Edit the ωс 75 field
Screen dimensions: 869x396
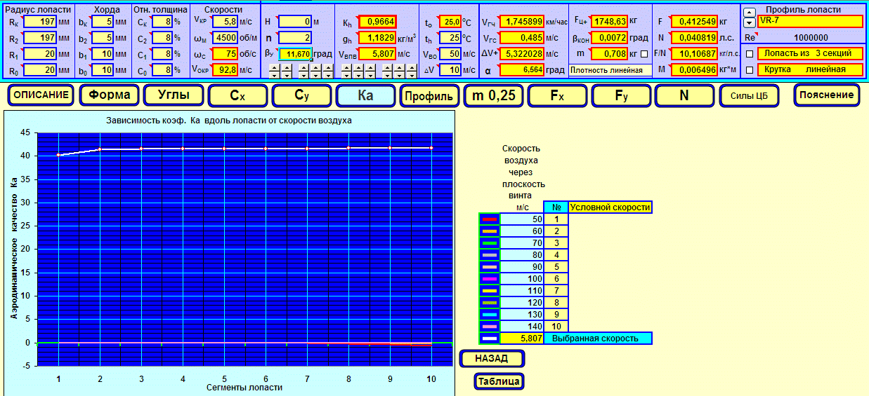tap(226, 53)
